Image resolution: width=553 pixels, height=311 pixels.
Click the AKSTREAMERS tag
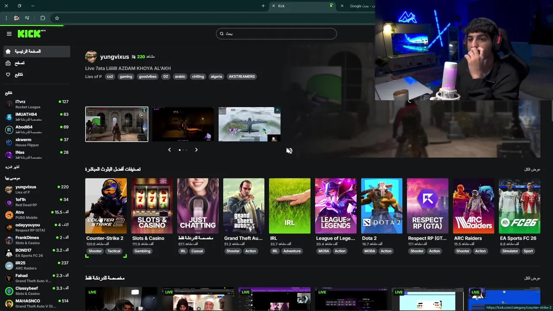pos(242,76)
